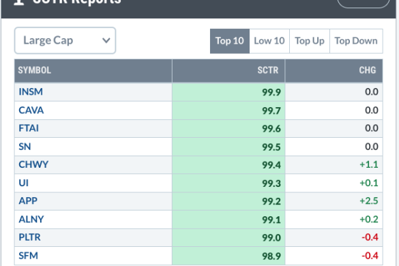
Task: Open the CHWY symbol link
Action: point(33,164)
